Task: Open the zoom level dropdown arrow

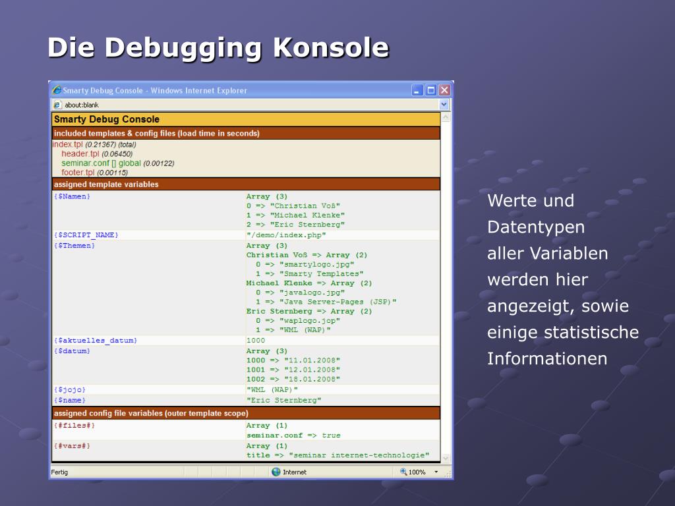Action: [436, 472]
